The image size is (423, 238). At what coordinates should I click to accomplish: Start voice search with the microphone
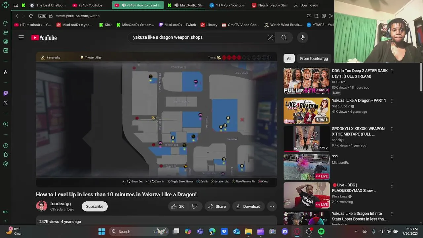point(303,37)
